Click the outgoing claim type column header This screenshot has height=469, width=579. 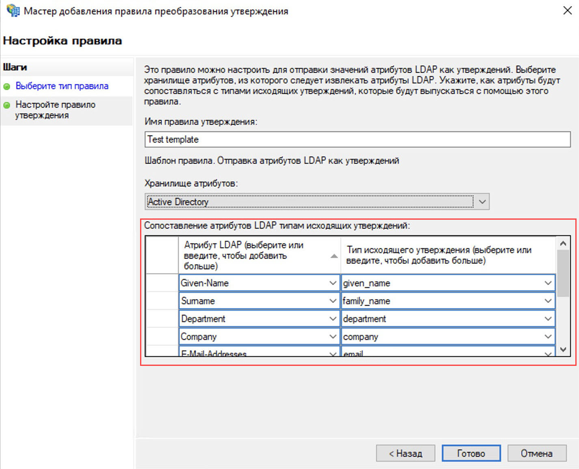447,255
